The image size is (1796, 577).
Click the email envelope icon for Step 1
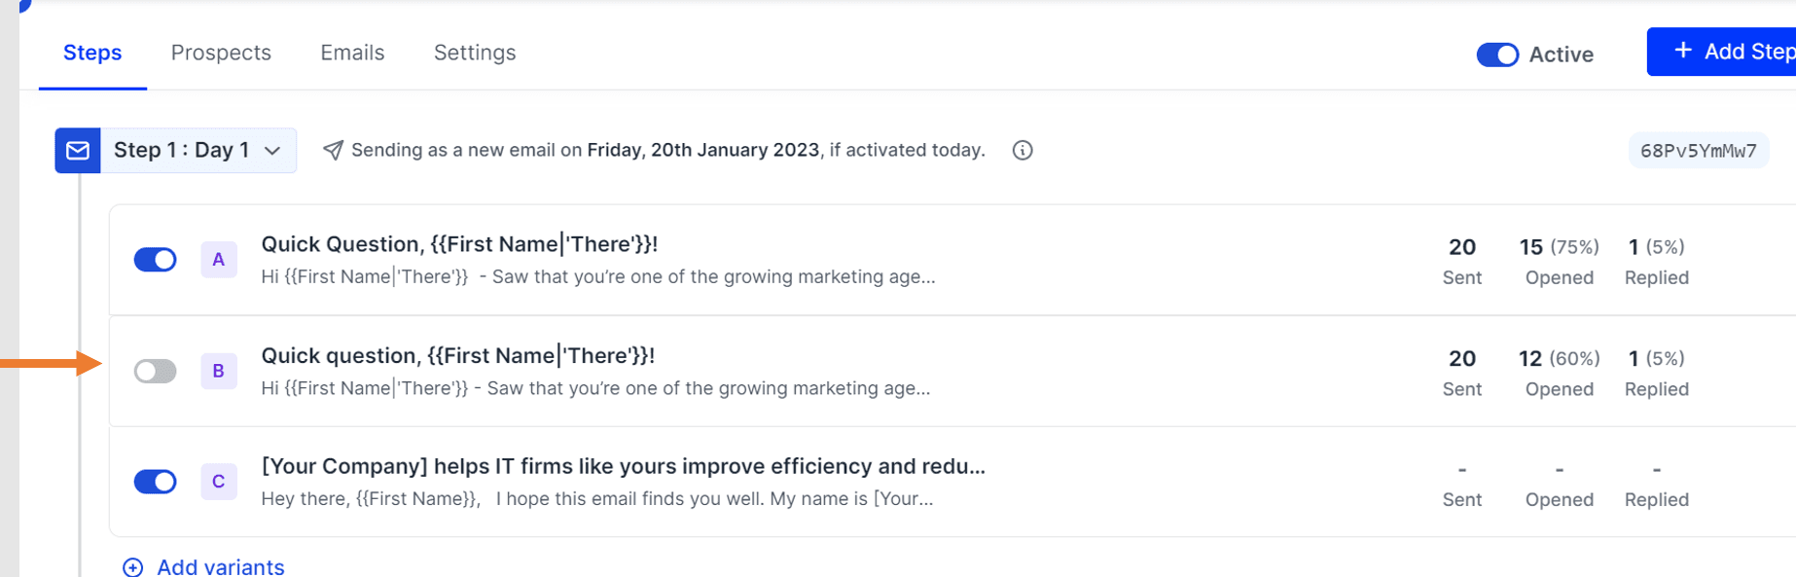pos(78,151)
